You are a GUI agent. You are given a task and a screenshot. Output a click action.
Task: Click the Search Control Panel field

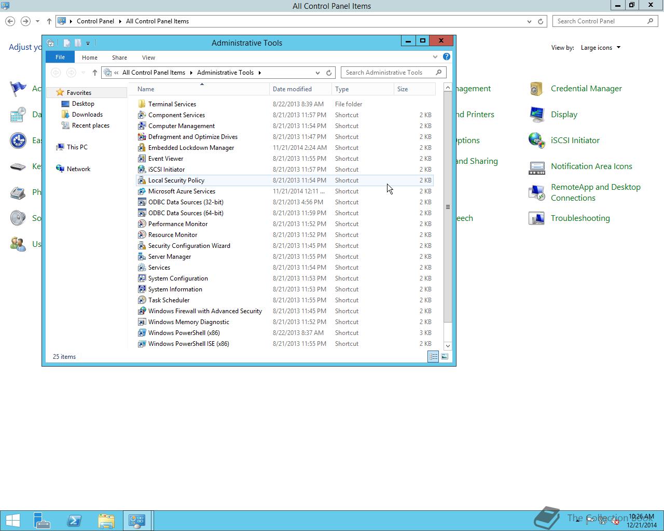click(605, 21)
